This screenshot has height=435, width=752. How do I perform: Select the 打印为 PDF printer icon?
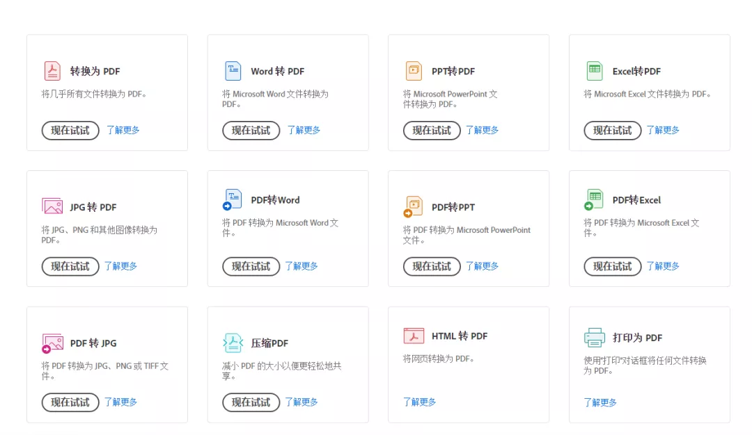[594, 338]
